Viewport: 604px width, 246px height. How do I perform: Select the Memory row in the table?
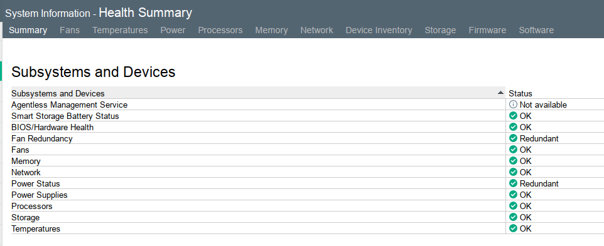coord(308,161)
